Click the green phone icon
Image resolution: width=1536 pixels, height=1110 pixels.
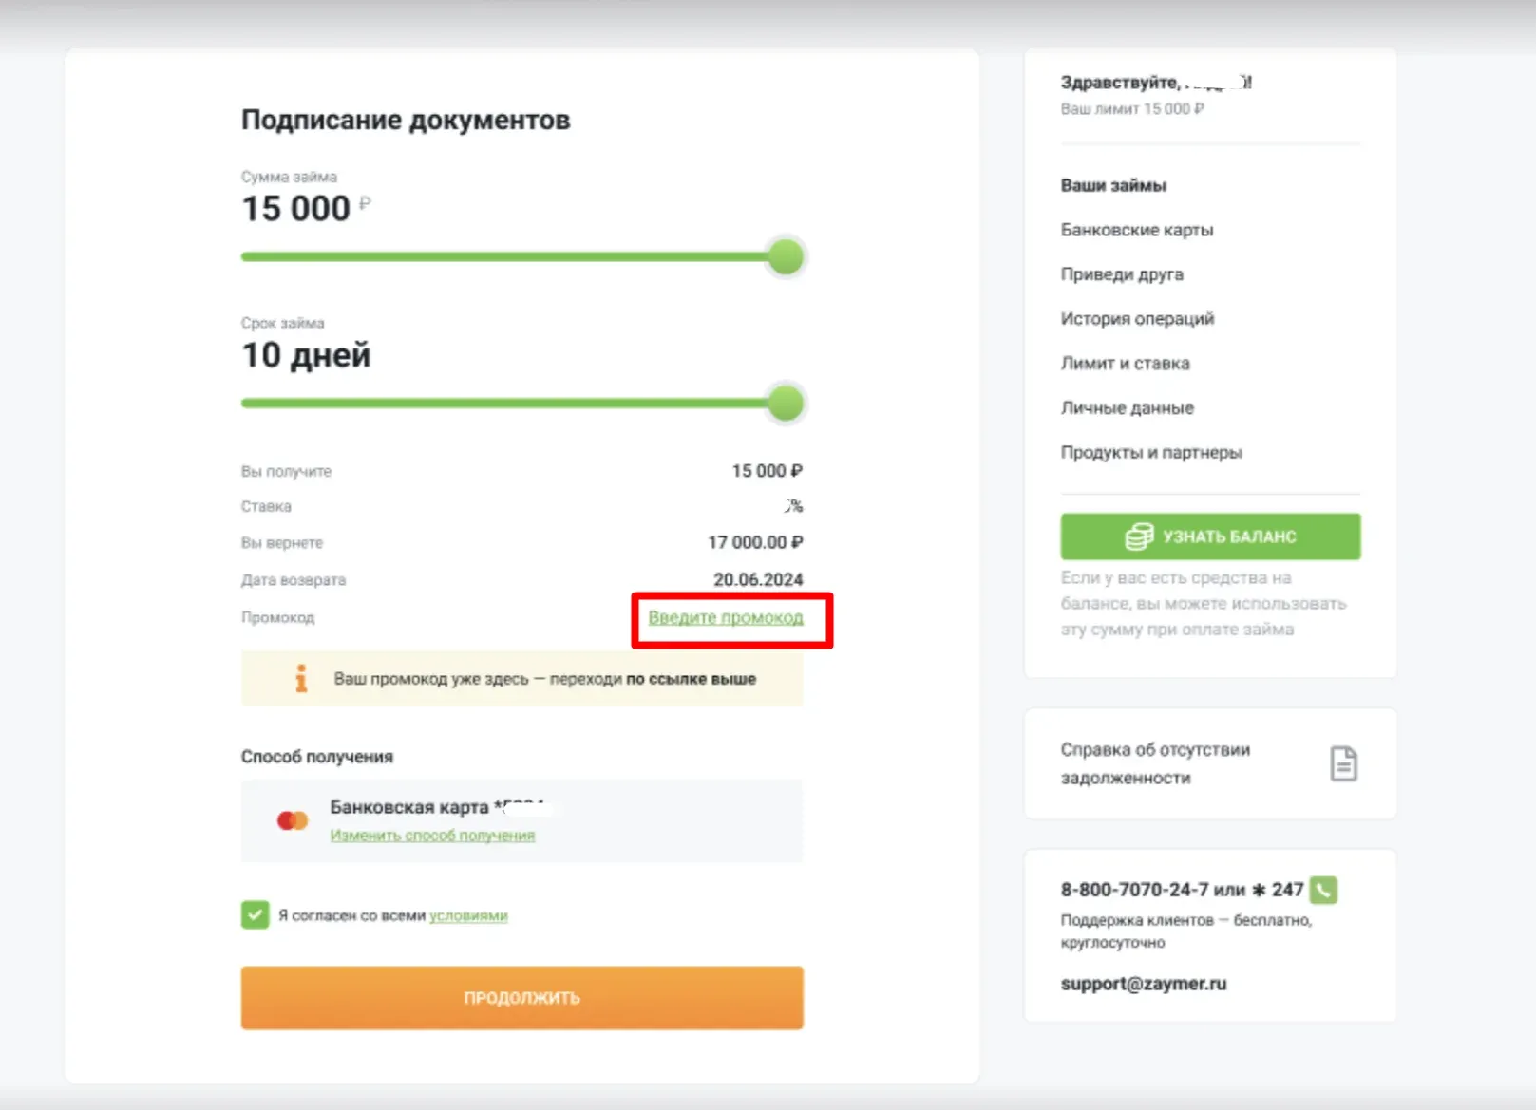coord(1323,890)
